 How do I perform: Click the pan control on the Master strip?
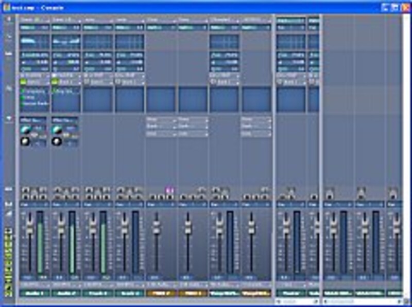291,204
